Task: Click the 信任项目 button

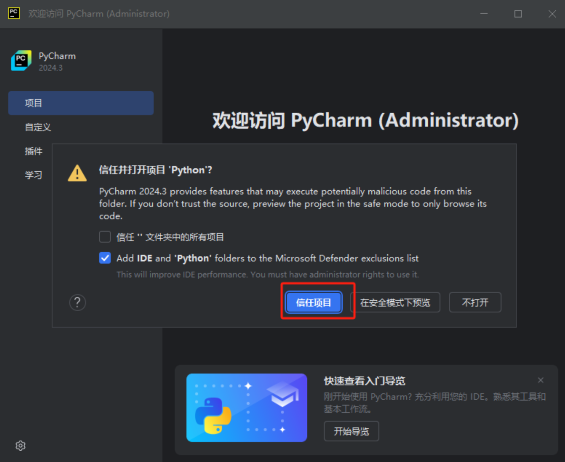Action: [x=314, y=302]
